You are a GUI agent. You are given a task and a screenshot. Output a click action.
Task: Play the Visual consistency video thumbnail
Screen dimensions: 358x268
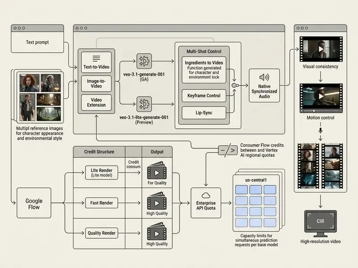321,49
